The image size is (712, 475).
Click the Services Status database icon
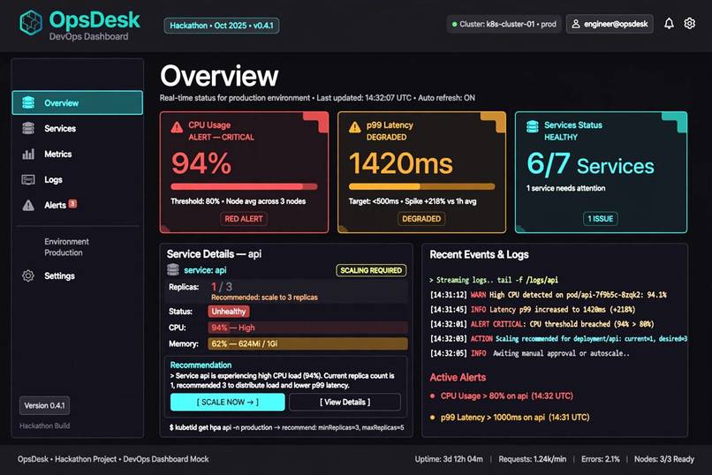532,126
